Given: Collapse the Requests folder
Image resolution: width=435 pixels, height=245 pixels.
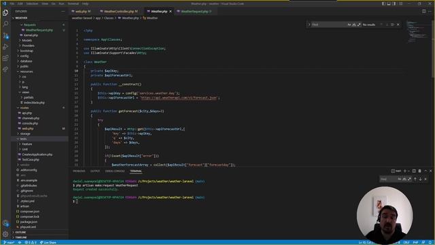Looking at the screenshot, I should click(x=40, y=24).
